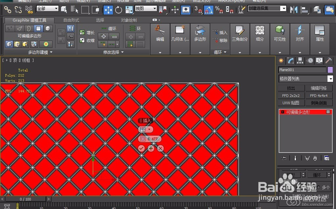Click 增长 grow selection
Viewport: 336px width, 209px height.
(x=87, y=33)
